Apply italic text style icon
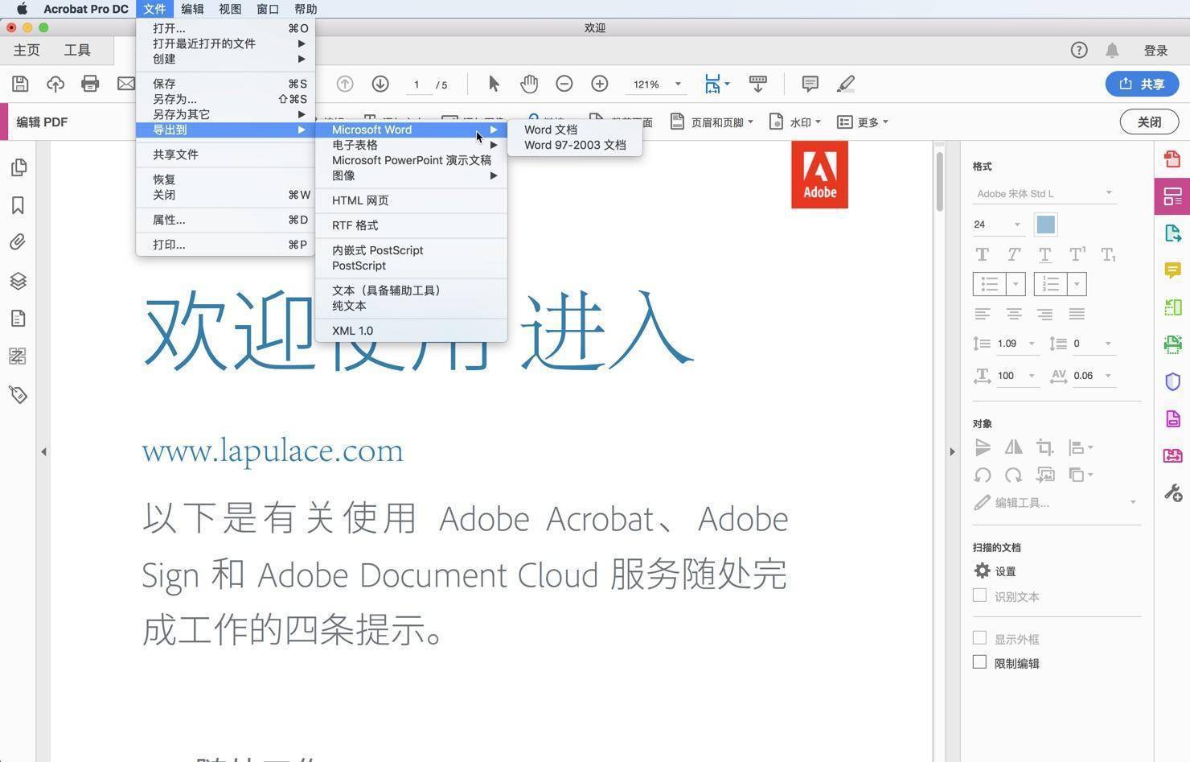The width and height of the screenshot is (1190, 762). coord(1013,255)
